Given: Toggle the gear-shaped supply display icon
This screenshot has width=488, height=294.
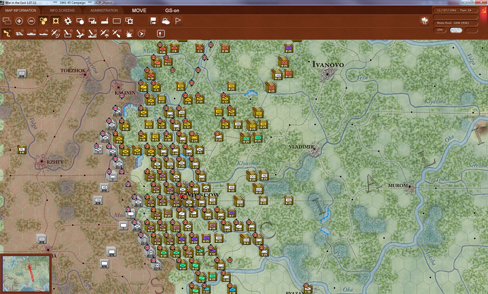Looking at the screenshot, I should coord(68,21).
